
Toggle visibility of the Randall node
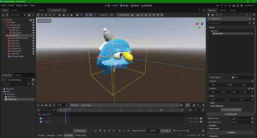[x=33, y=20]
